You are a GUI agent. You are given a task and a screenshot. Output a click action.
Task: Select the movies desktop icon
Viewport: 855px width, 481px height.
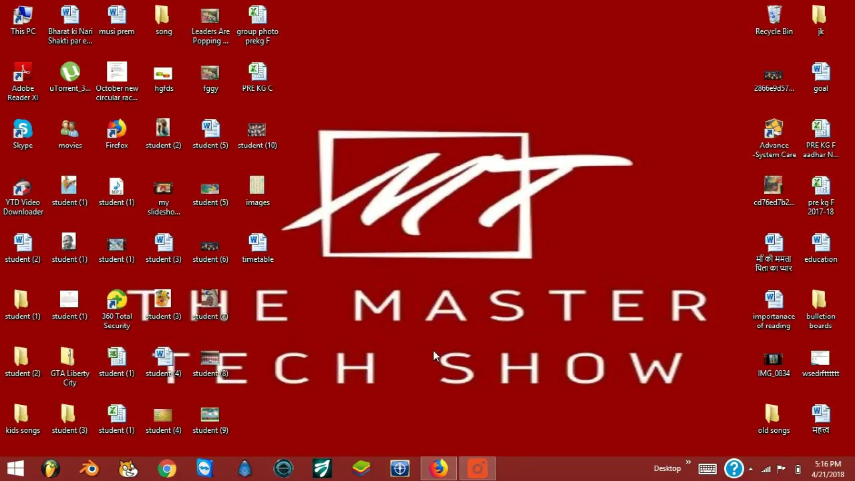click(69, 134)
